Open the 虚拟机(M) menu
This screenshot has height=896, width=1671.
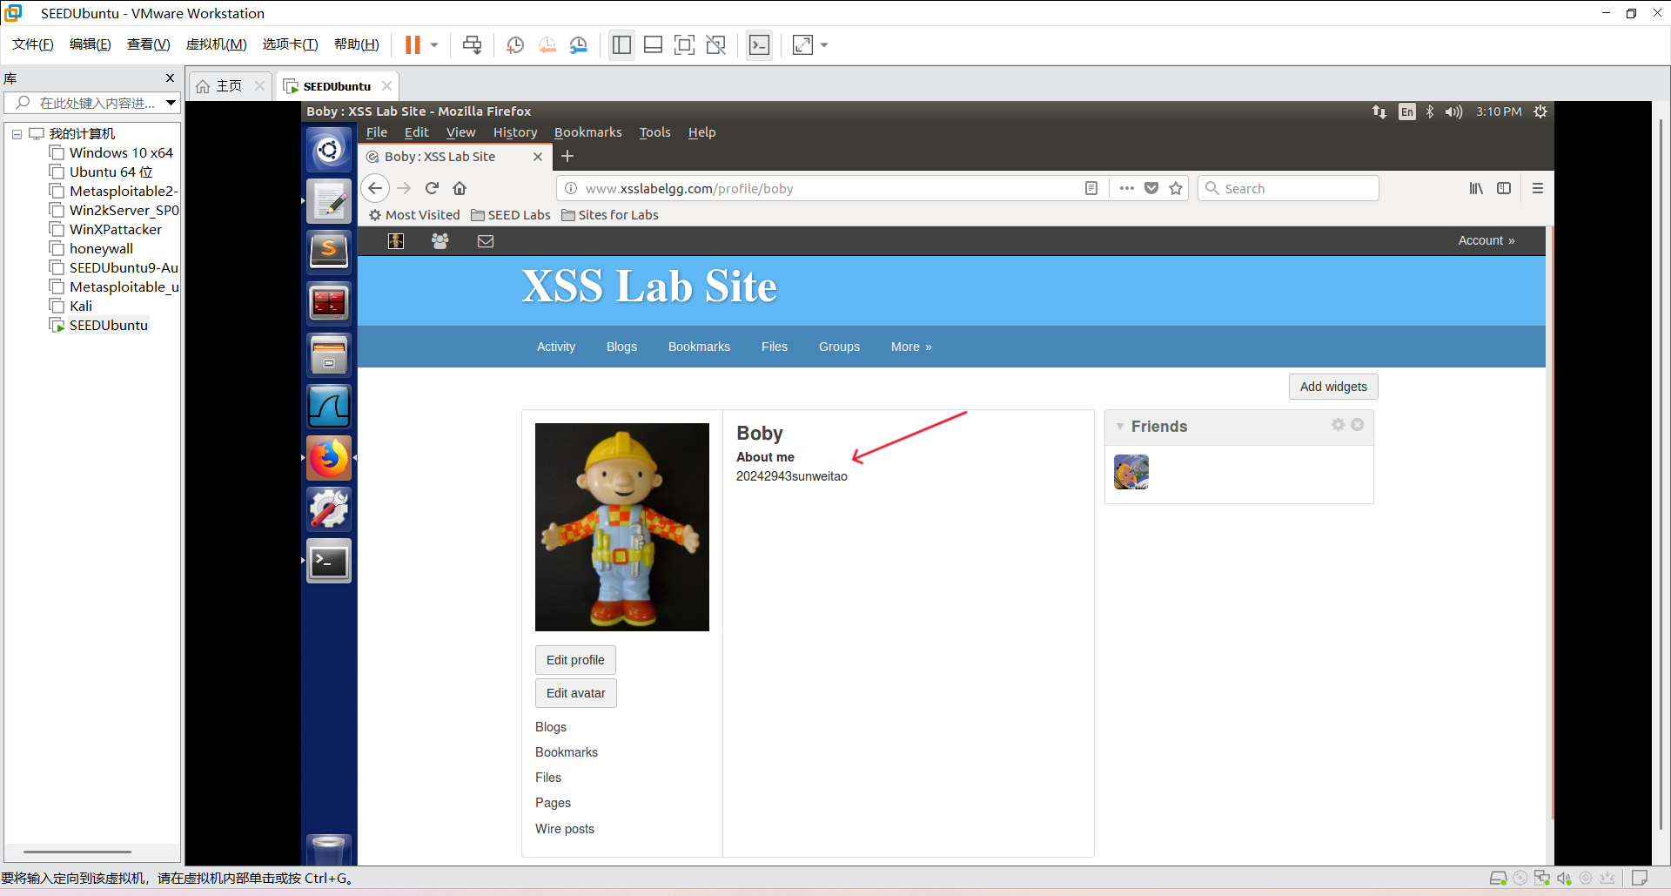217,44
